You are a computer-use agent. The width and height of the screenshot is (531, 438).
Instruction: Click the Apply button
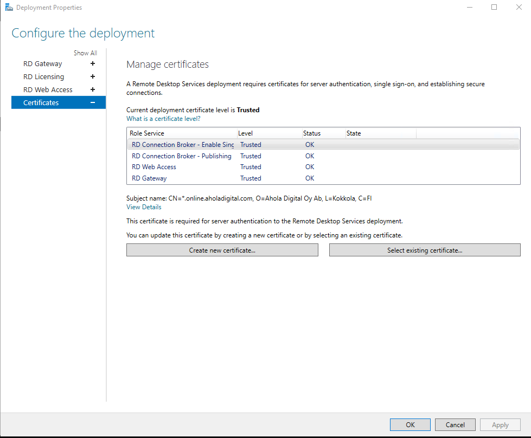point(500,425)
